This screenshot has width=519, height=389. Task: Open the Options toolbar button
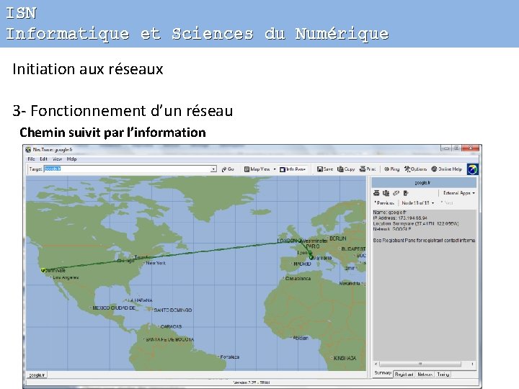(415, 169)
